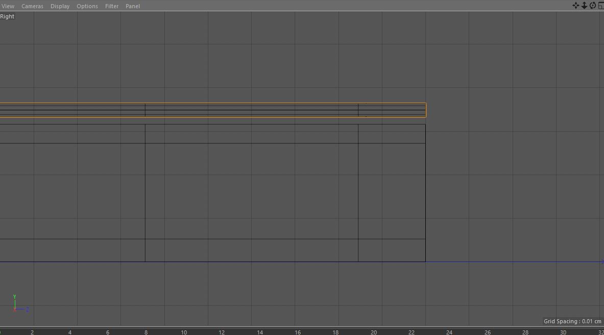Click frame 30 on the timeline ruler
Screen dimensions: 604x335
pos(563,332)
